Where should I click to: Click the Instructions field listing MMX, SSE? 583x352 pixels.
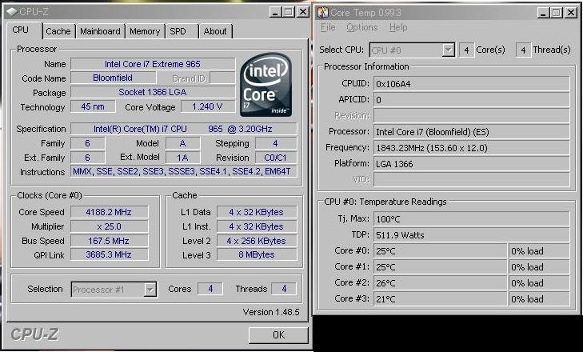coord(184,171)
